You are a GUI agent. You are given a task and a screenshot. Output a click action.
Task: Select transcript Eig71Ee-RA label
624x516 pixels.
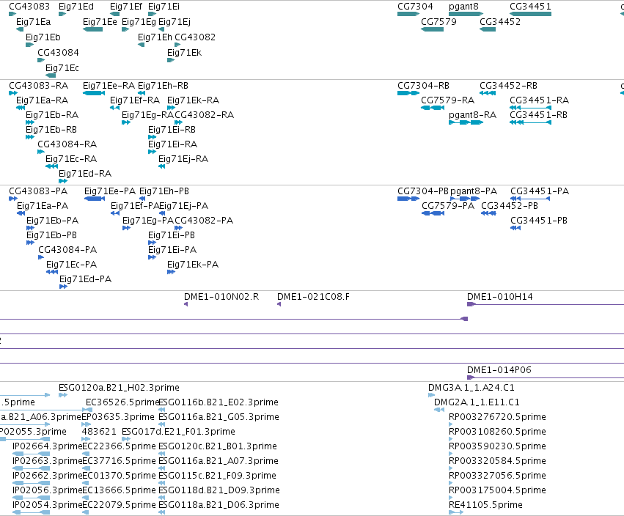pyautogui.click(x=109, y=86)
